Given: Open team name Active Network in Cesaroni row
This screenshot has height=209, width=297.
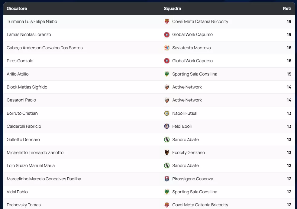Looking at the screenshot, I should click(187, 100).
